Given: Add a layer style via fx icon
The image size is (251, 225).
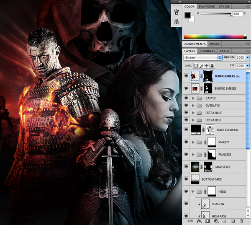Looking at the screenshot, I should tap(199, 221).
